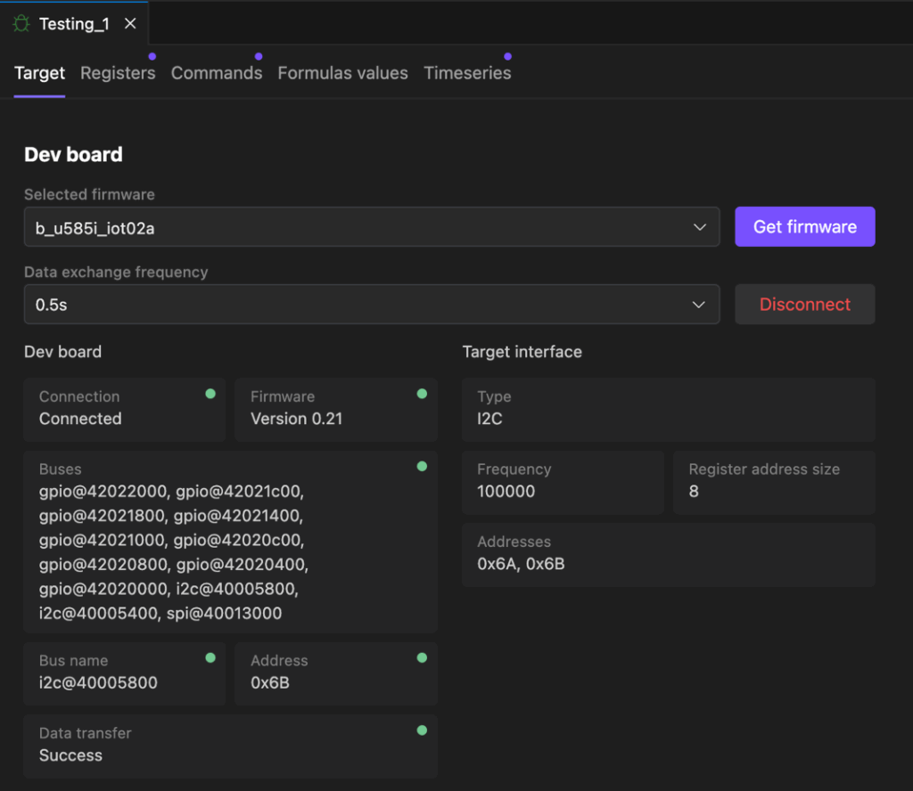Open the Timeseries tab
The width and height of the screenshot is (913, 791).
467,73
